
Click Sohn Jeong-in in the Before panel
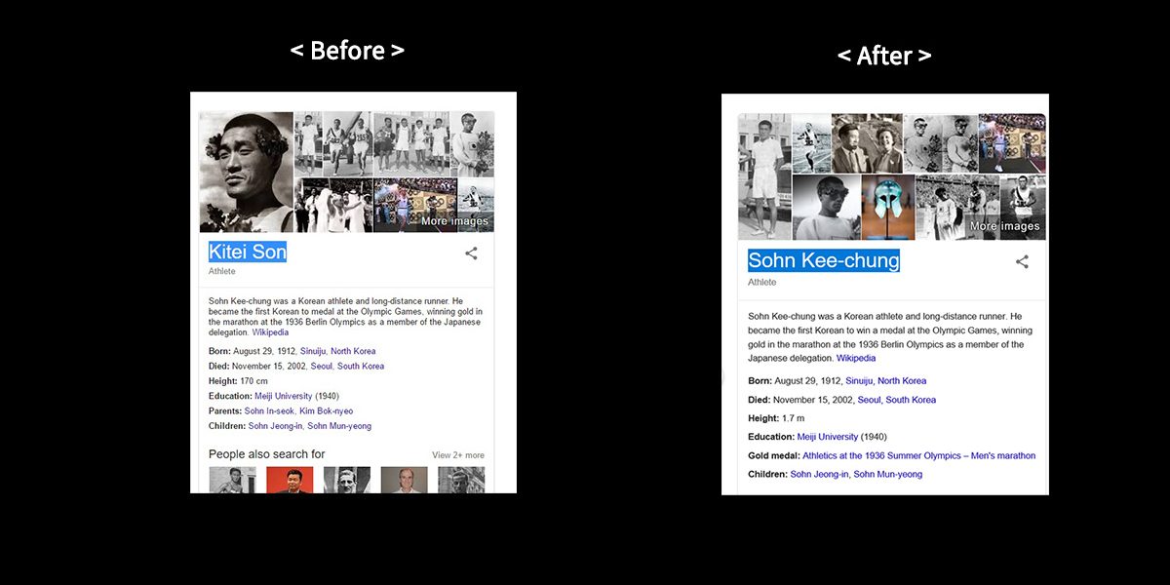pyautogui.click(x=274, y=426)
